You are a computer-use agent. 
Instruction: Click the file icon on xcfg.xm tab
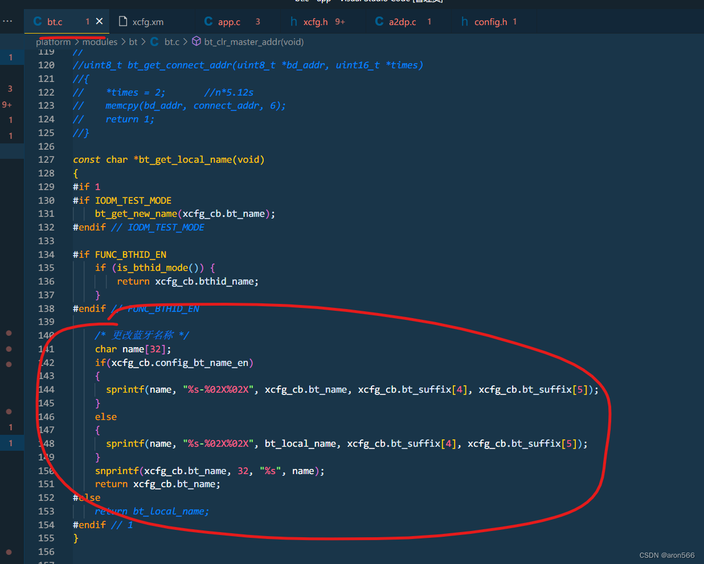pyautogui.click(x=122, y=22)
